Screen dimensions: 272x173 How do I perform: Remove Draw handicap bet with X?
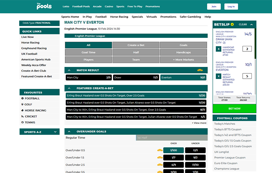click(218, 49)
